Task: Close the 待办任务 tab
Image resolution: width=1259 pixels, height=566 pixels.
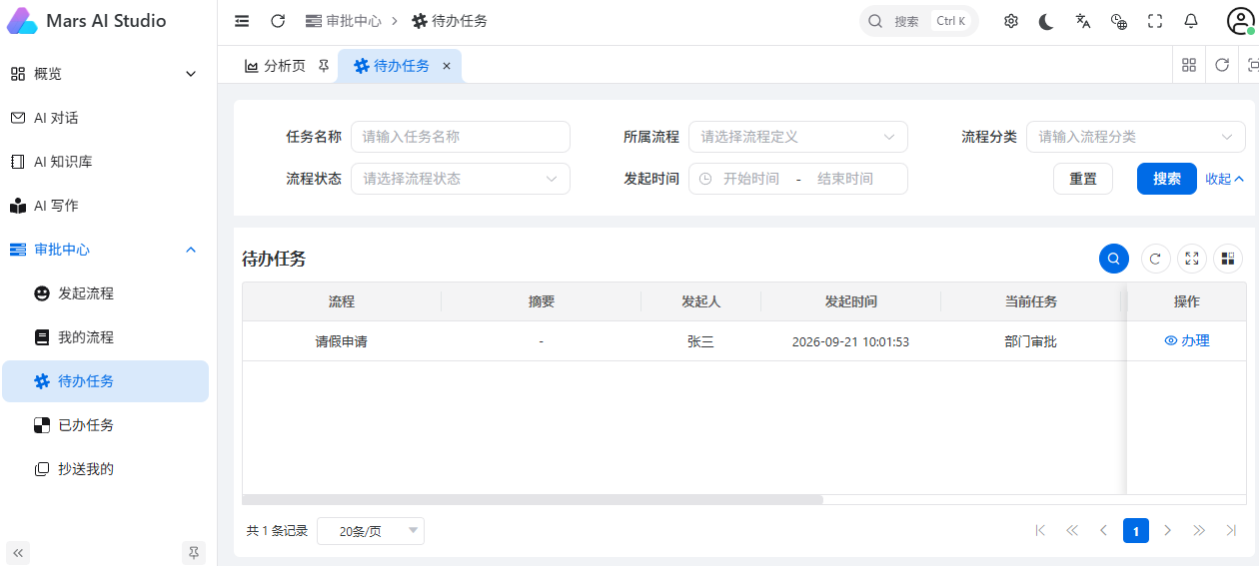Action: point(447,66)
